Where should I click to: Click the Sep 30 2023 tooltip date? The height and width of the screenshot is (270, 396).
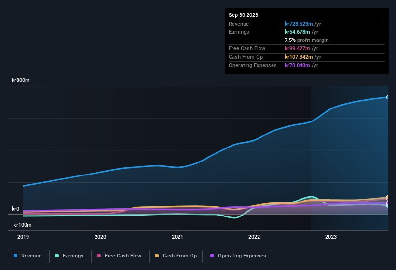pos(243,15)
